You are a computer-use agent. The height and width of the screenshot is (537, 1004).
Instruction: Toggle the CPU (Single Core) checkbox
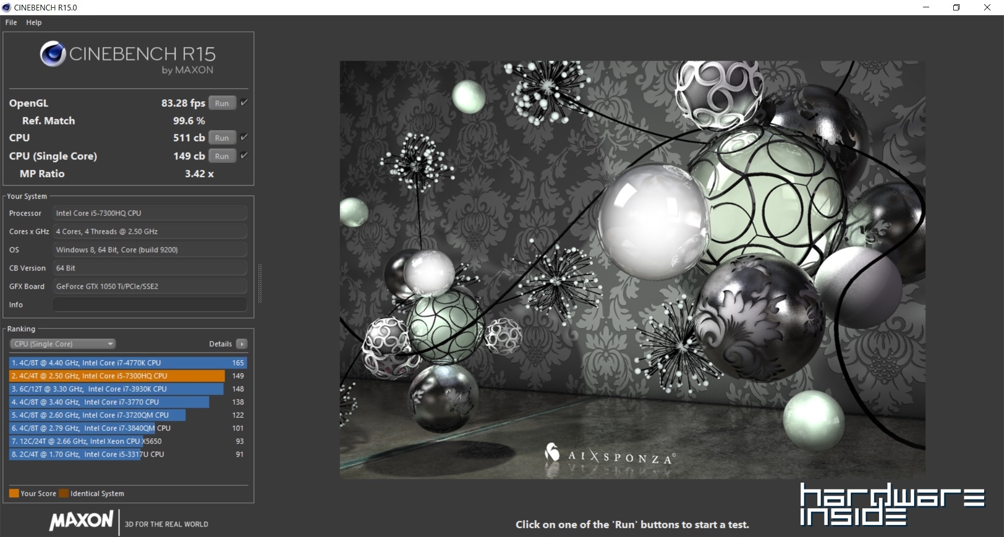click(244, 156)
